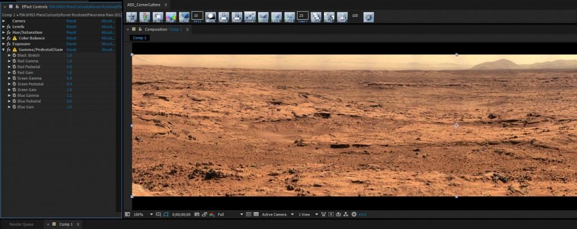
Task: Click About for the Exposure effect
Action: point(108,44)
